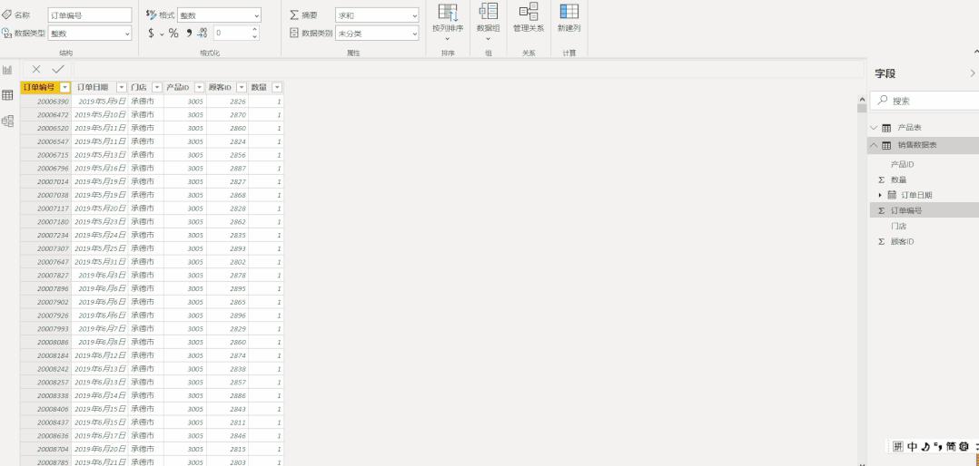Click the 简 simplified Chinese IME icon
Viewport: 979px width, 466px height.
tap(951, 446)
